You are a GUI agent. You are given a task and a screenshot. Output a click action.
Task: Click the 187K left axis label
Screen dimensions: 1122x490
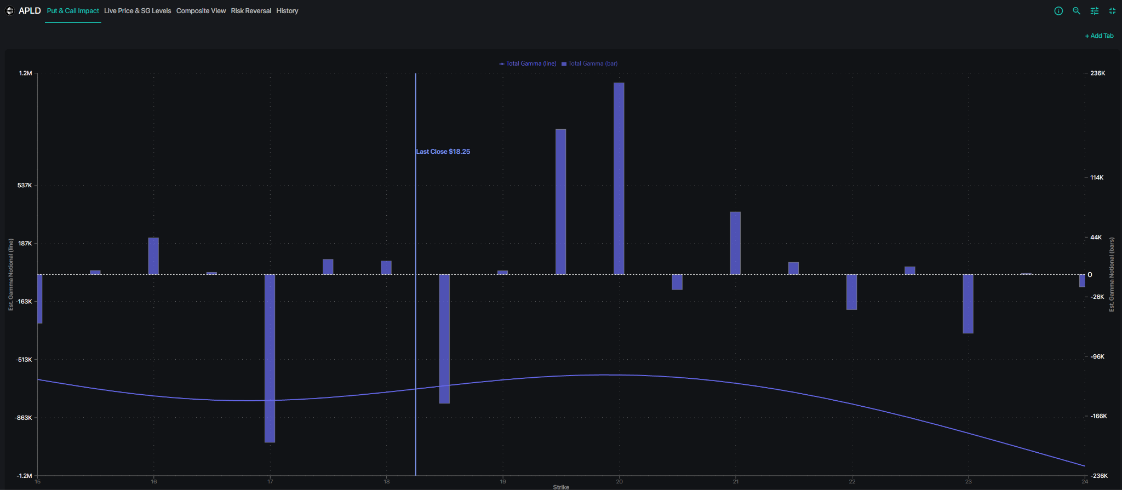[x=25, y=244]
